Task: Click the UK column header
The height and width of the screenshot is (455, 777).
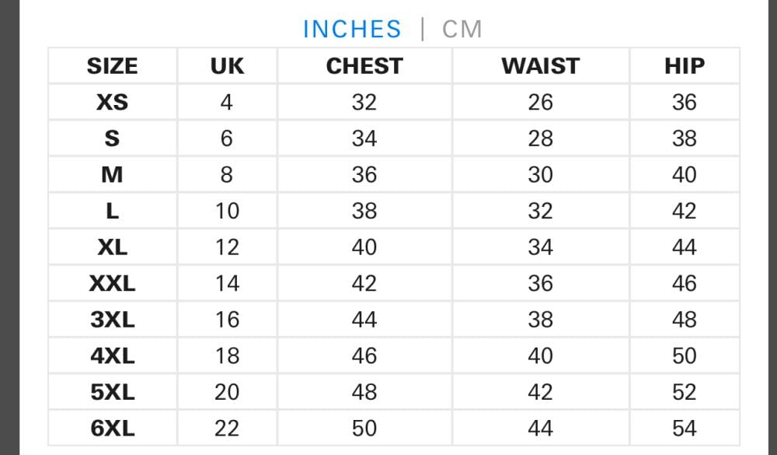Action: (227, 66)
